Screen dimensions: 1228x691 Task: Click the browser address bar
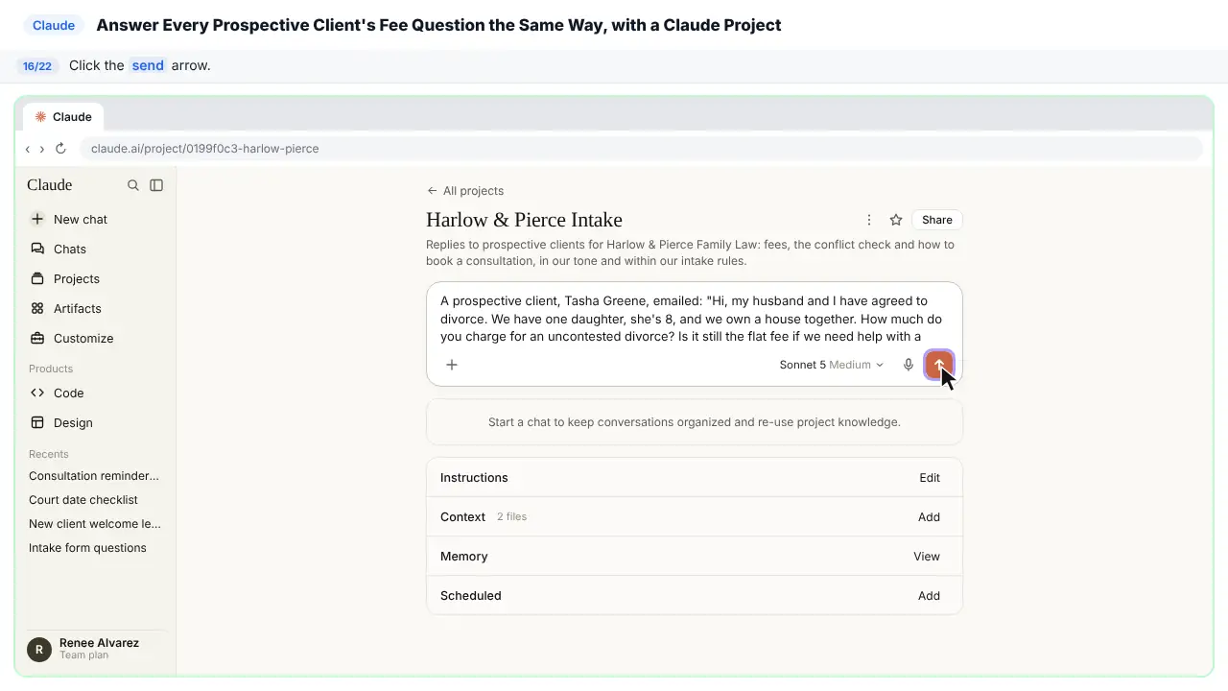(x=641, y=149)
